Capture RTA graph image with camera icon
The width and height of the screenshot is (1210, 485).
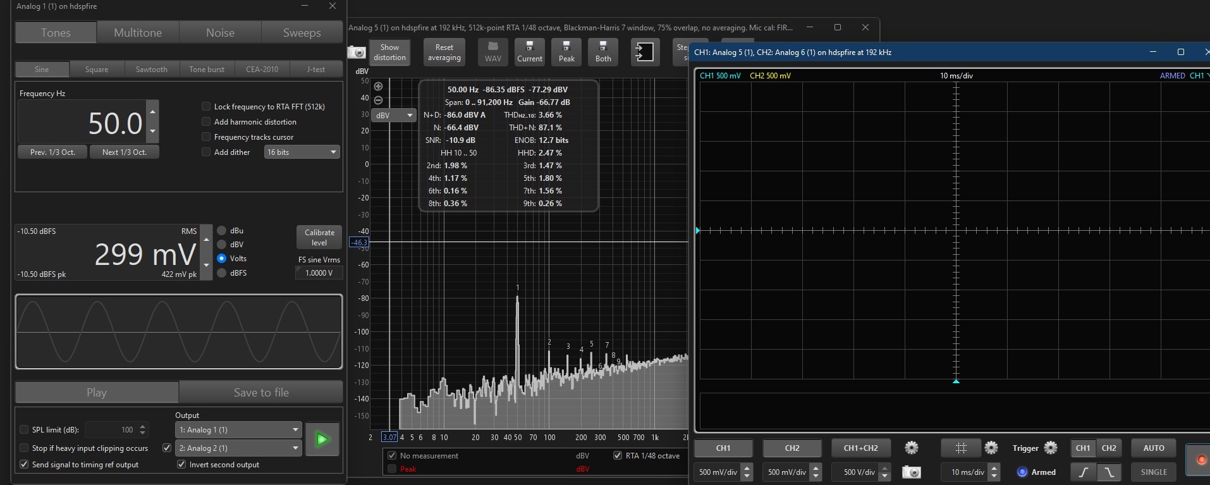point(357,52)
